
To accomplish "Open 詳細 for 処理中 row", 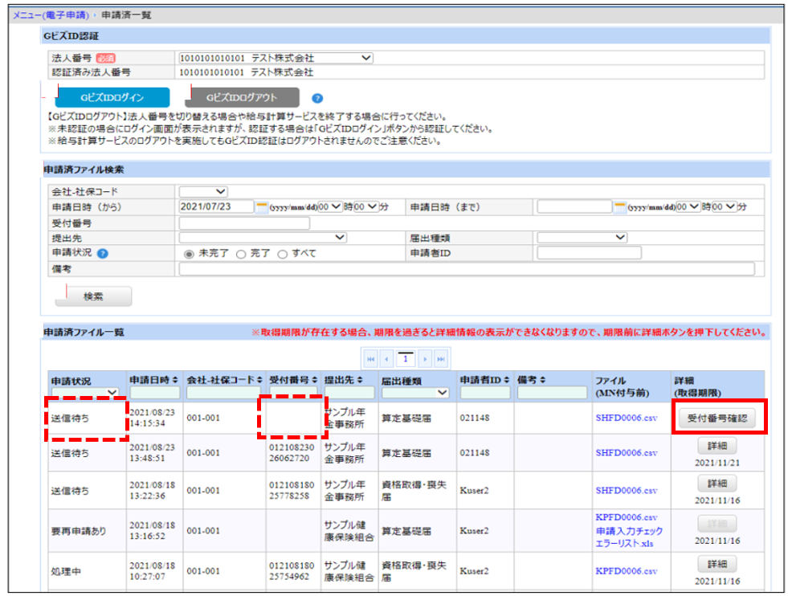I will 717,565.
